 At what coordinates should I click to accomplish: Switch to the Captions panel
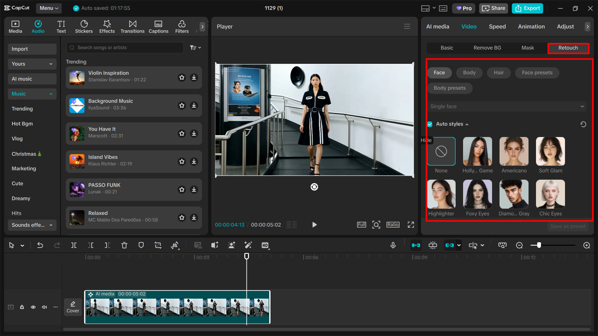tap(158, 26)
